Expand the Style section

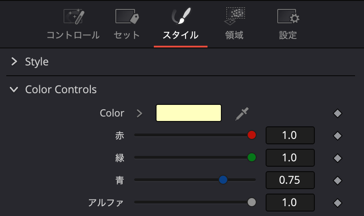(14, 62)
